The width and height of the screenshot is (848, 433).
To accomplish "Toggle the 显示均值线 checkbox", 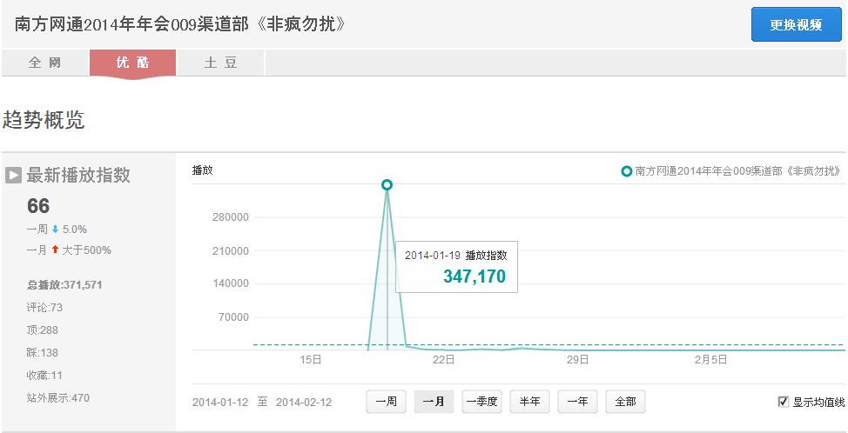I will 783,402.
